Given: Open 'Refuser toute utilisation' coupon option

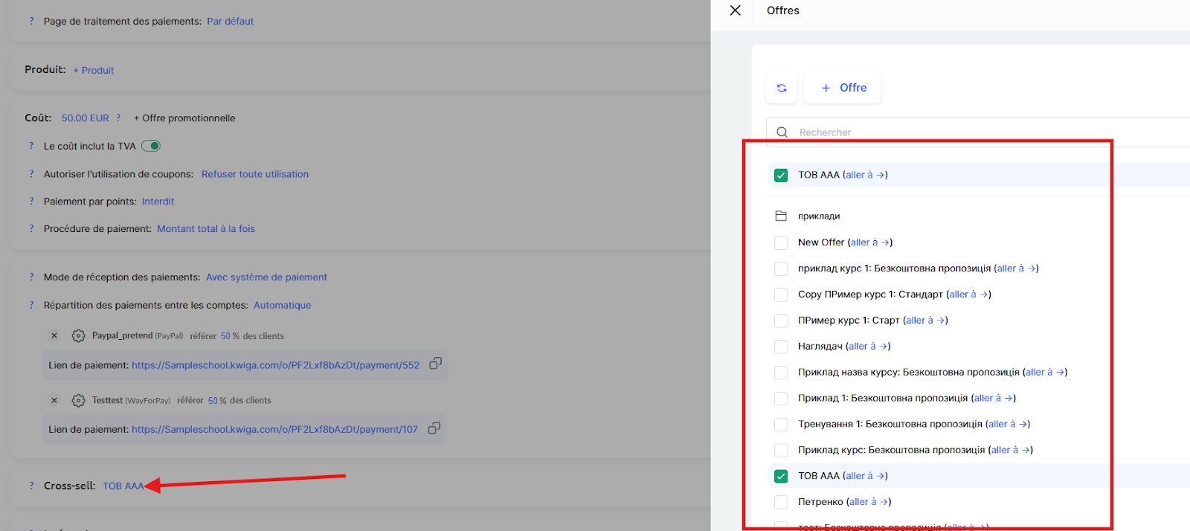Looking at the screenshot, I should point(254,174).
